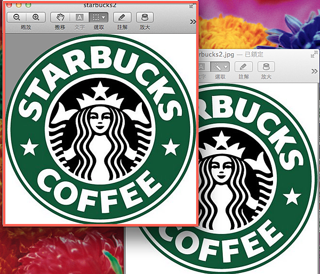Click the Starbucks logo image in front window

coord(101,129)
